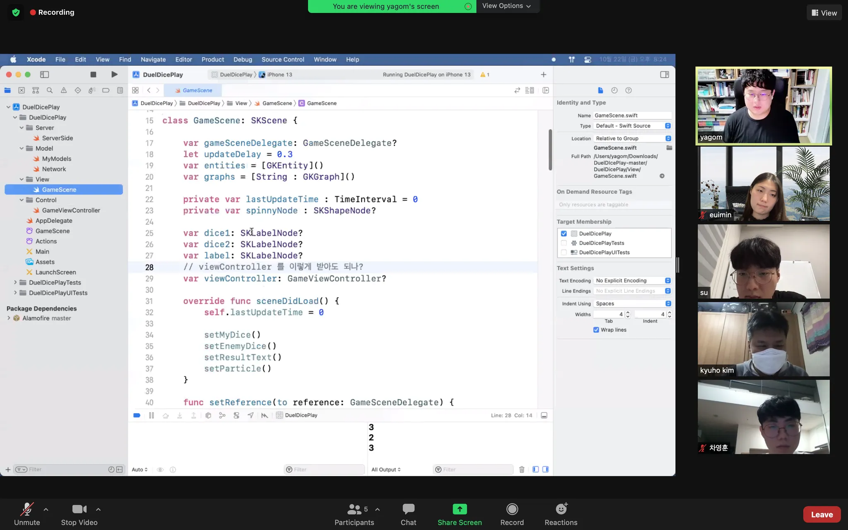This screenshot has width=848, height=530.
Task: Click the code editor vertical scrollbar
Action: pyautogui.click(x=550, y=150)
